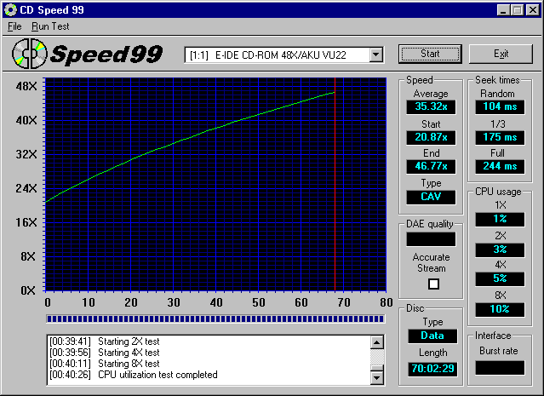The width and height of the screenshot is (544, 396).
Task: Click the Start speed value 20.87x
Action: point(431,137)
